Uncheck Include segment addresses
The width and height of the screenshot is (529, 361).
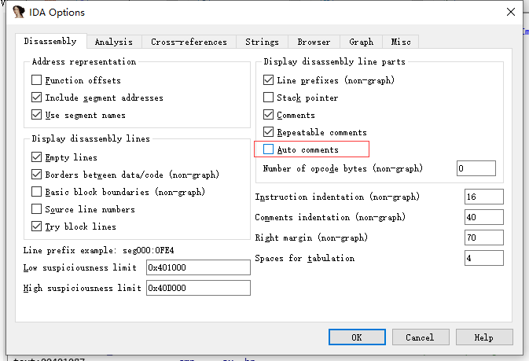pyautogui.click(x=36, y=98)
